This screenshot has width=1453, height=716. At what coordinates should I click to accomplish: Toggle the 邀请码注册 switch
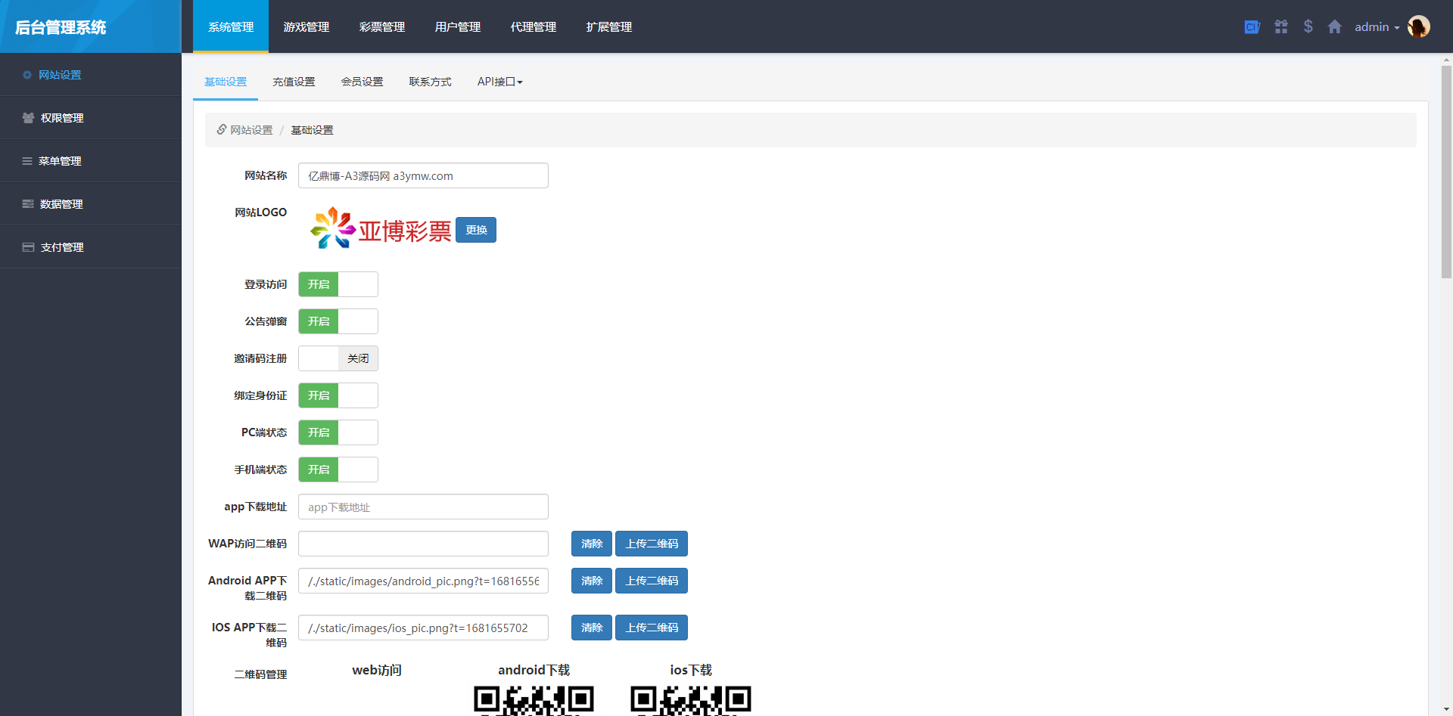(x=338, y=358)
